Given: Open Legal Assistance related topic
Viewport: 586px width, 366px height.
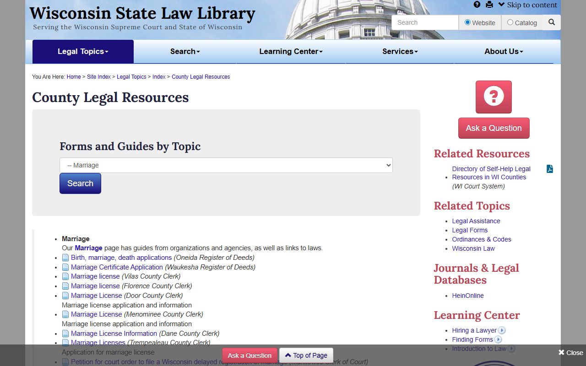Looking at the screenshot, I should coord(476,221).
